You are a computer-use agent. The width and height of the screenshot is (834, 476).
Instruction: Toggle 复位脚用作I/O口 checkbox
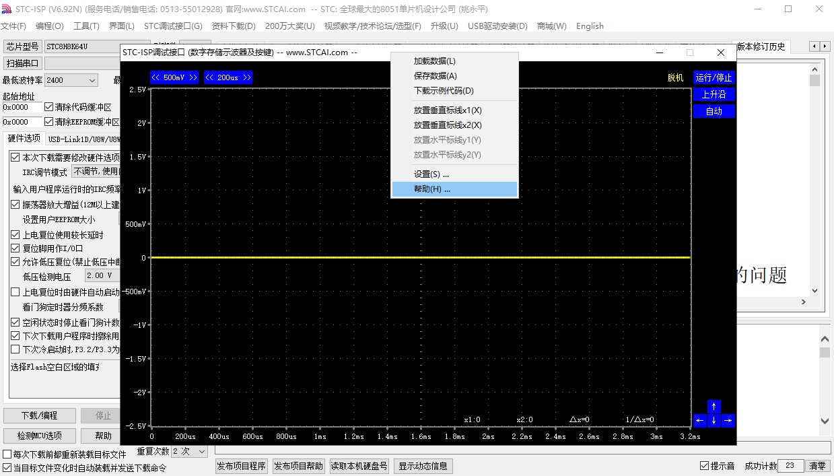point(15,248)
